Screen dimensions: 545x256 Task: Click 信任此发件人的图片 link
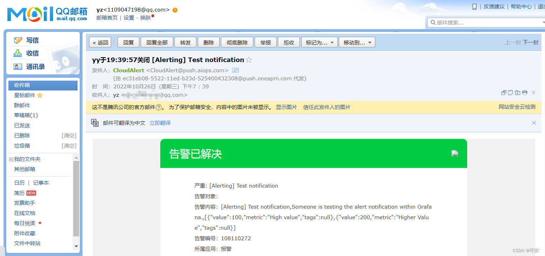tap(327, 107)
